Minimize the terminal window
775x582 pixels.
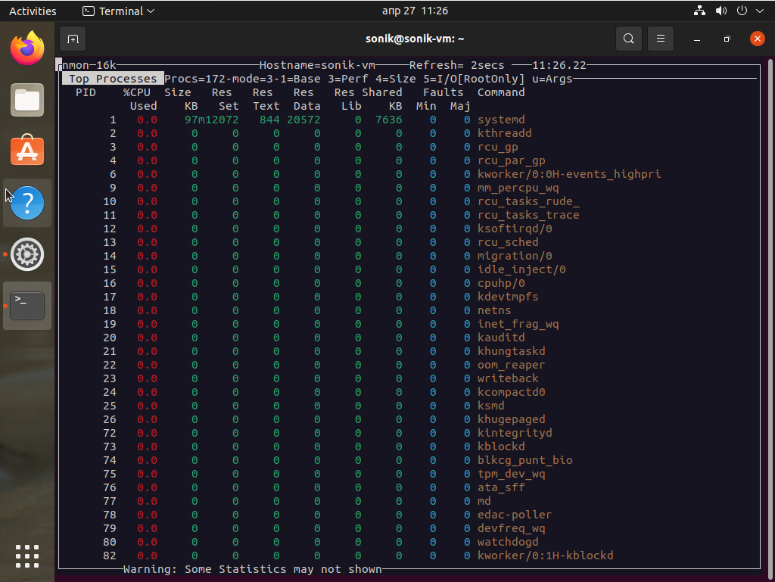(697, 39)
